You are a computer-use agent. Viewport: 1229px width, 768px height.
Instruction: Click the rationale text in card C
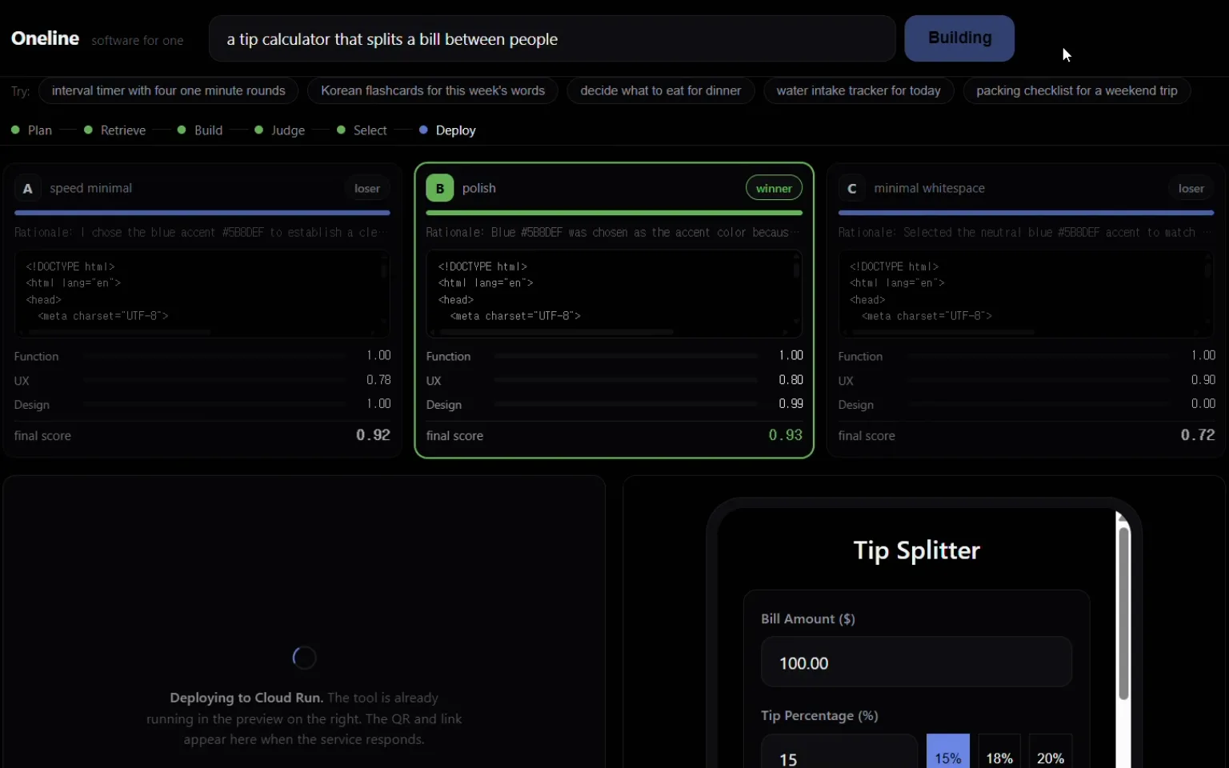tap(1026, 232)
